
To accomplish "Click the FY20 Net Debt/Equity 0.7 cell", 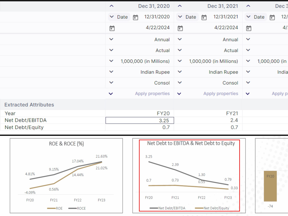I will tap(140, 127).
